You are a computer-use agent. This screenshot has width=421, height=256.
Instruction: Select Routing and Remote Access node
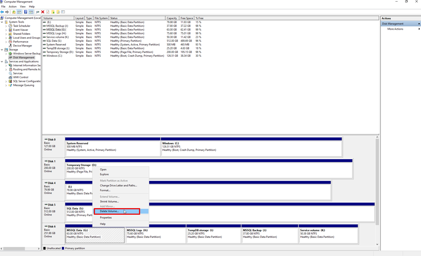[27, 69]
